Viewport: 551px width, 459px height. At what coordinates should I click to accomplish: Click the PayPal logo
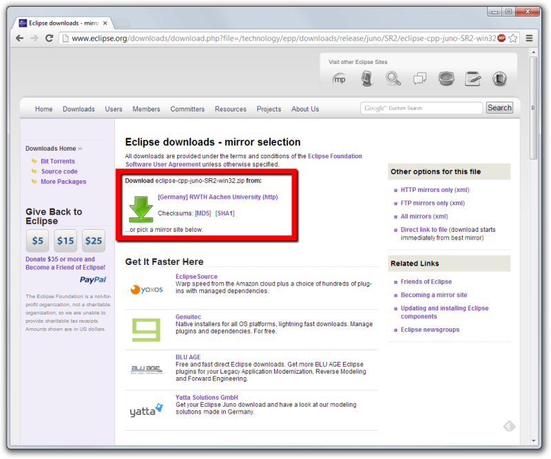click(93, 280)
